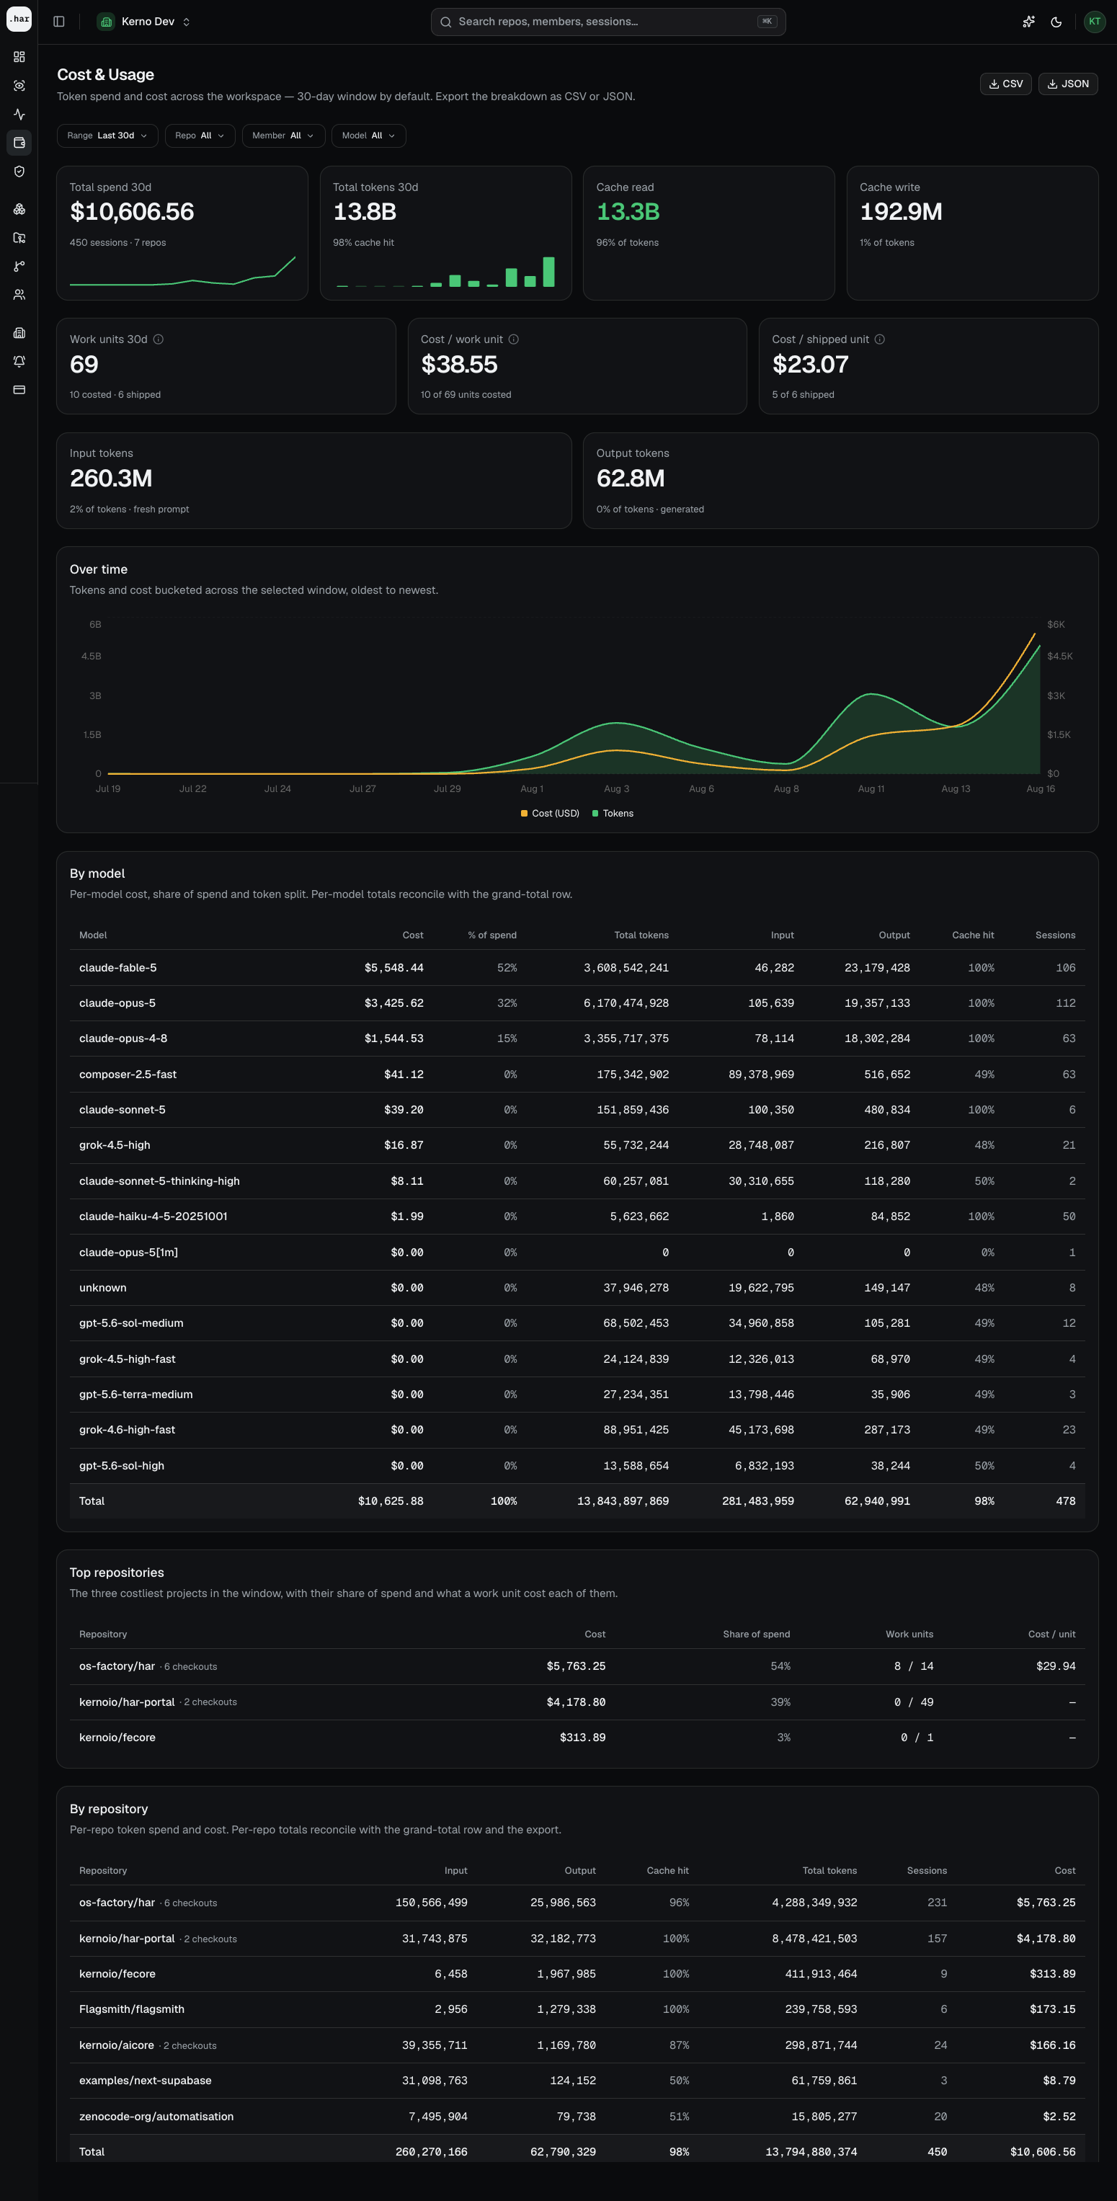Click the Total tokens 30d bar chart card
1117x2201 pixels.
(x=445, y=232)
